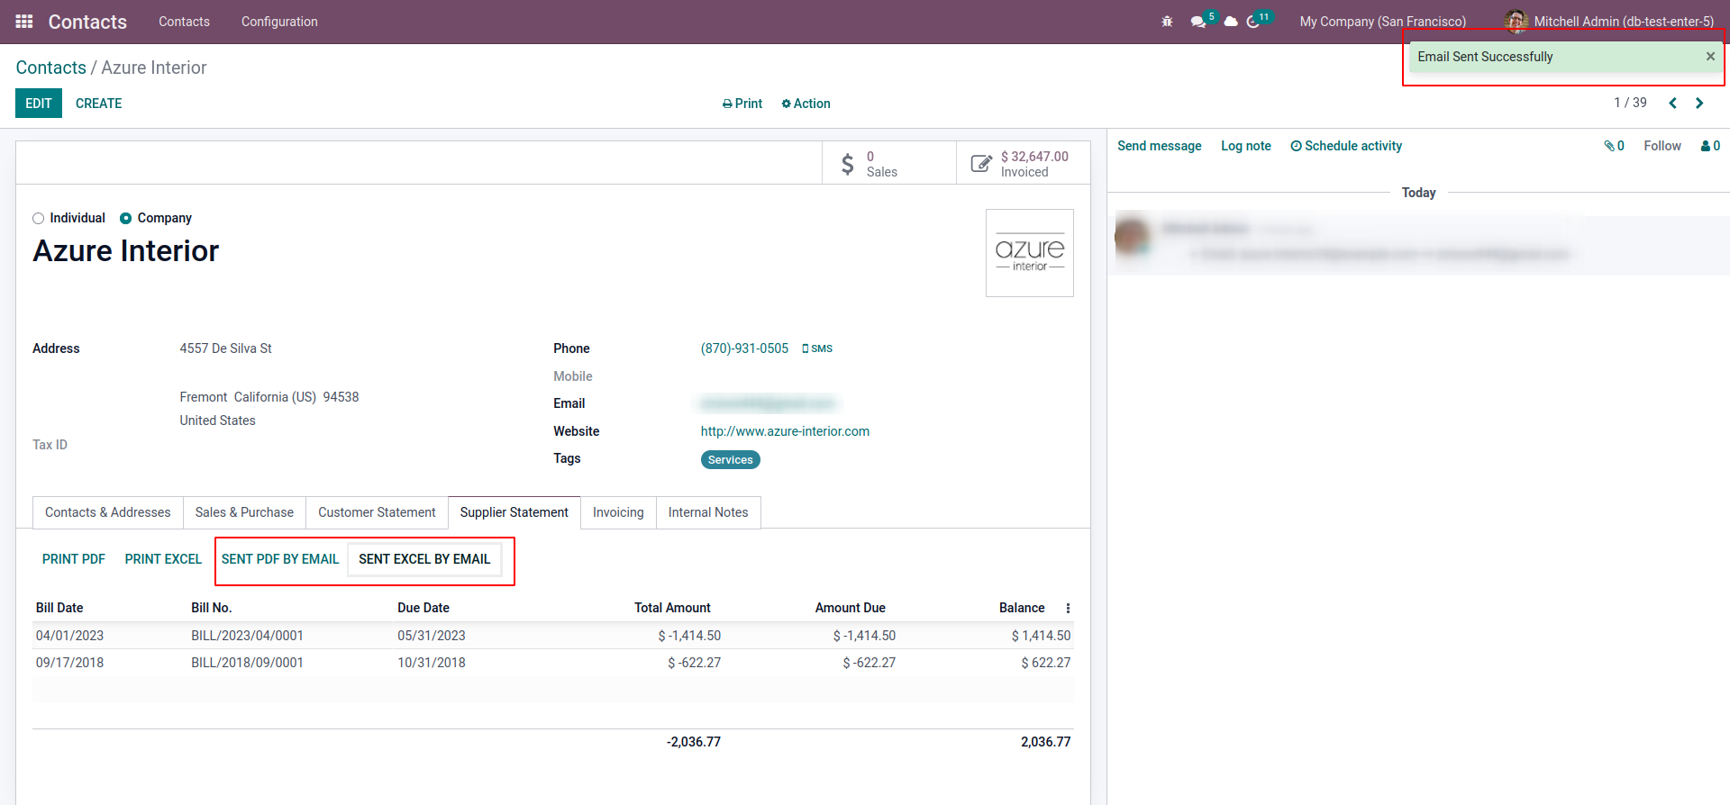
Task: Click the Azure Interior logo image
Action: (x=1030, y=253)
